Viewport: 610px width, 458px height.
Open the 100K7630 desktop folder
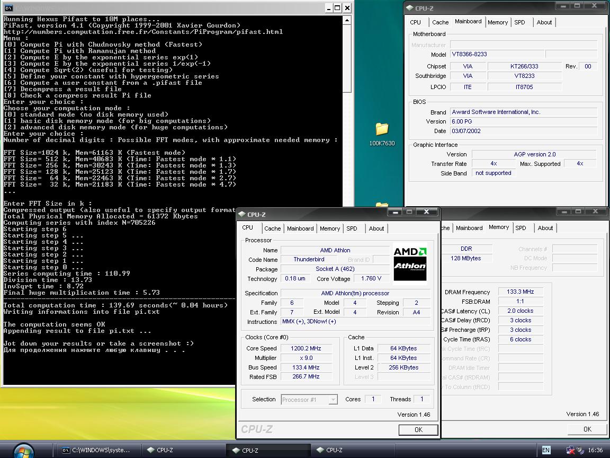click(382, 134)
